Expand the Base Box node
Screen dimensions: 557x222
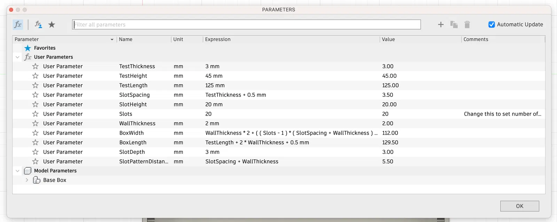point(27,180)
